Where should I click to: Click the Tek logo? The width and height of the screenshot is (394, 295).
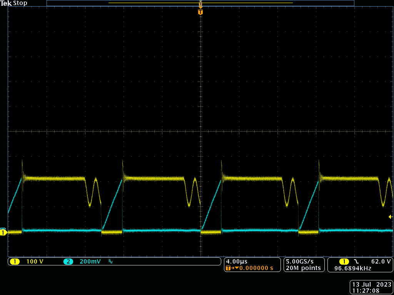tap(7, 3)
